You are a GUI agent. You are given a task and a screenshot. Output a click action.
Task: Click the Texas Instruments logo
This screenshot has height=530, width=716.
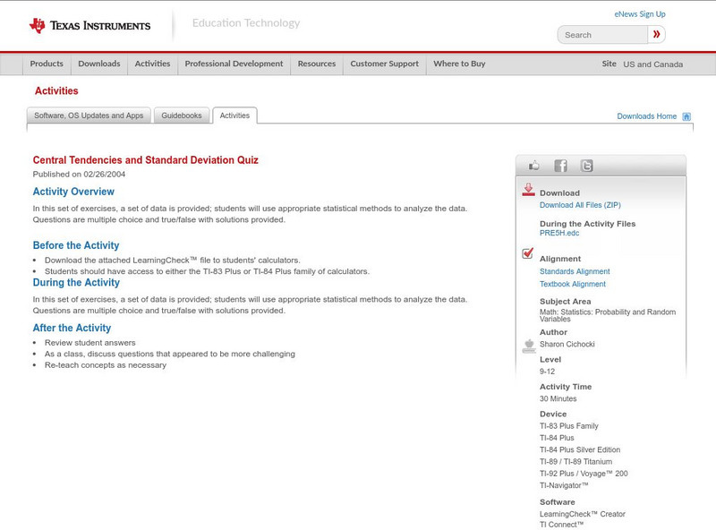[90, 26]
